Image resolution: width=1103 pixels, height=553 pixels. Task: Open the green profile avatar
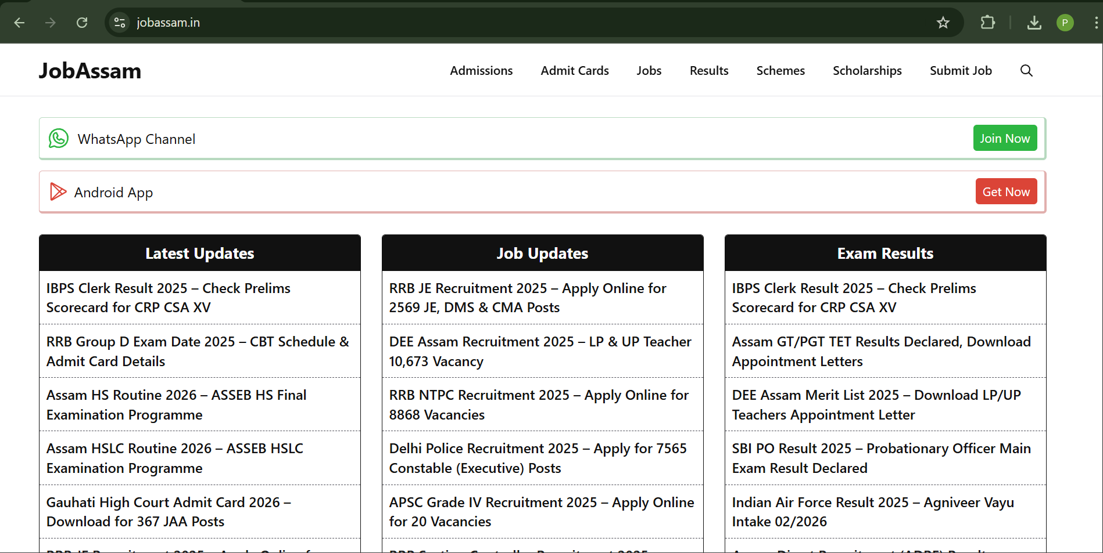(x=1065, y=23)
